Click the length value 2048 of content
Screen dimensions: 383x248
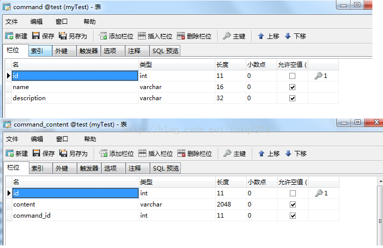pyautogui.click(x=224, y=204)
